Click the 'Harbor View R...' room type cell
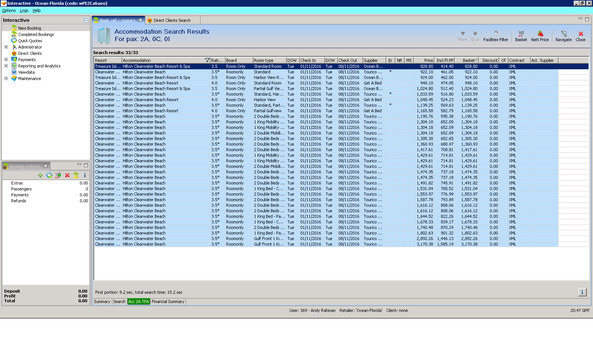The height and width of the screenshot is (343, 593). point(269,77)
